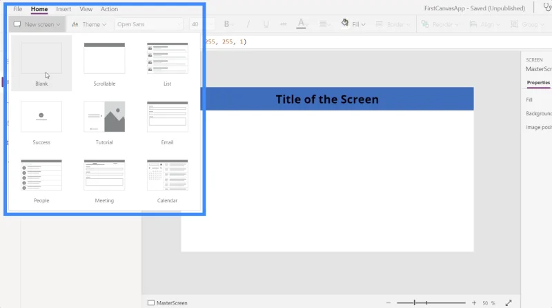552x308 pixels.
Task: Click the FirstCanvasApp saved status text
Action: [474, 8]
